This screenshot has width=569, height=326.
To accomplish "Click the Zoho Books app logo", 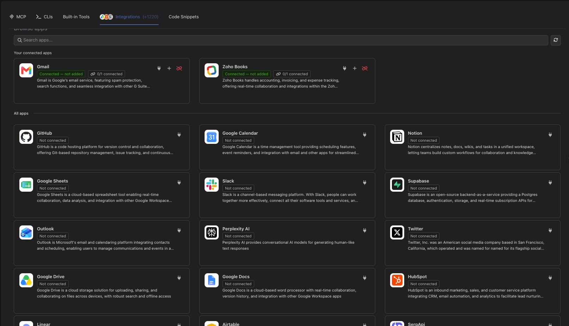I will [x=212, y=70].
